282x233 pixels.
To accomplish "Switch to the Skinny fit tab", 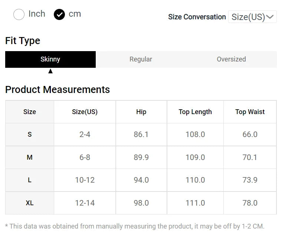I will [50, 59].
